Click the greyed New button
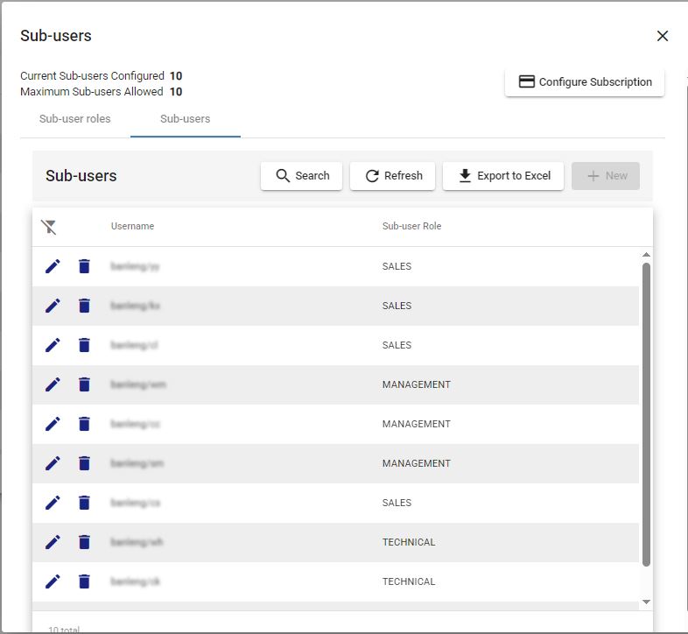 606,176
